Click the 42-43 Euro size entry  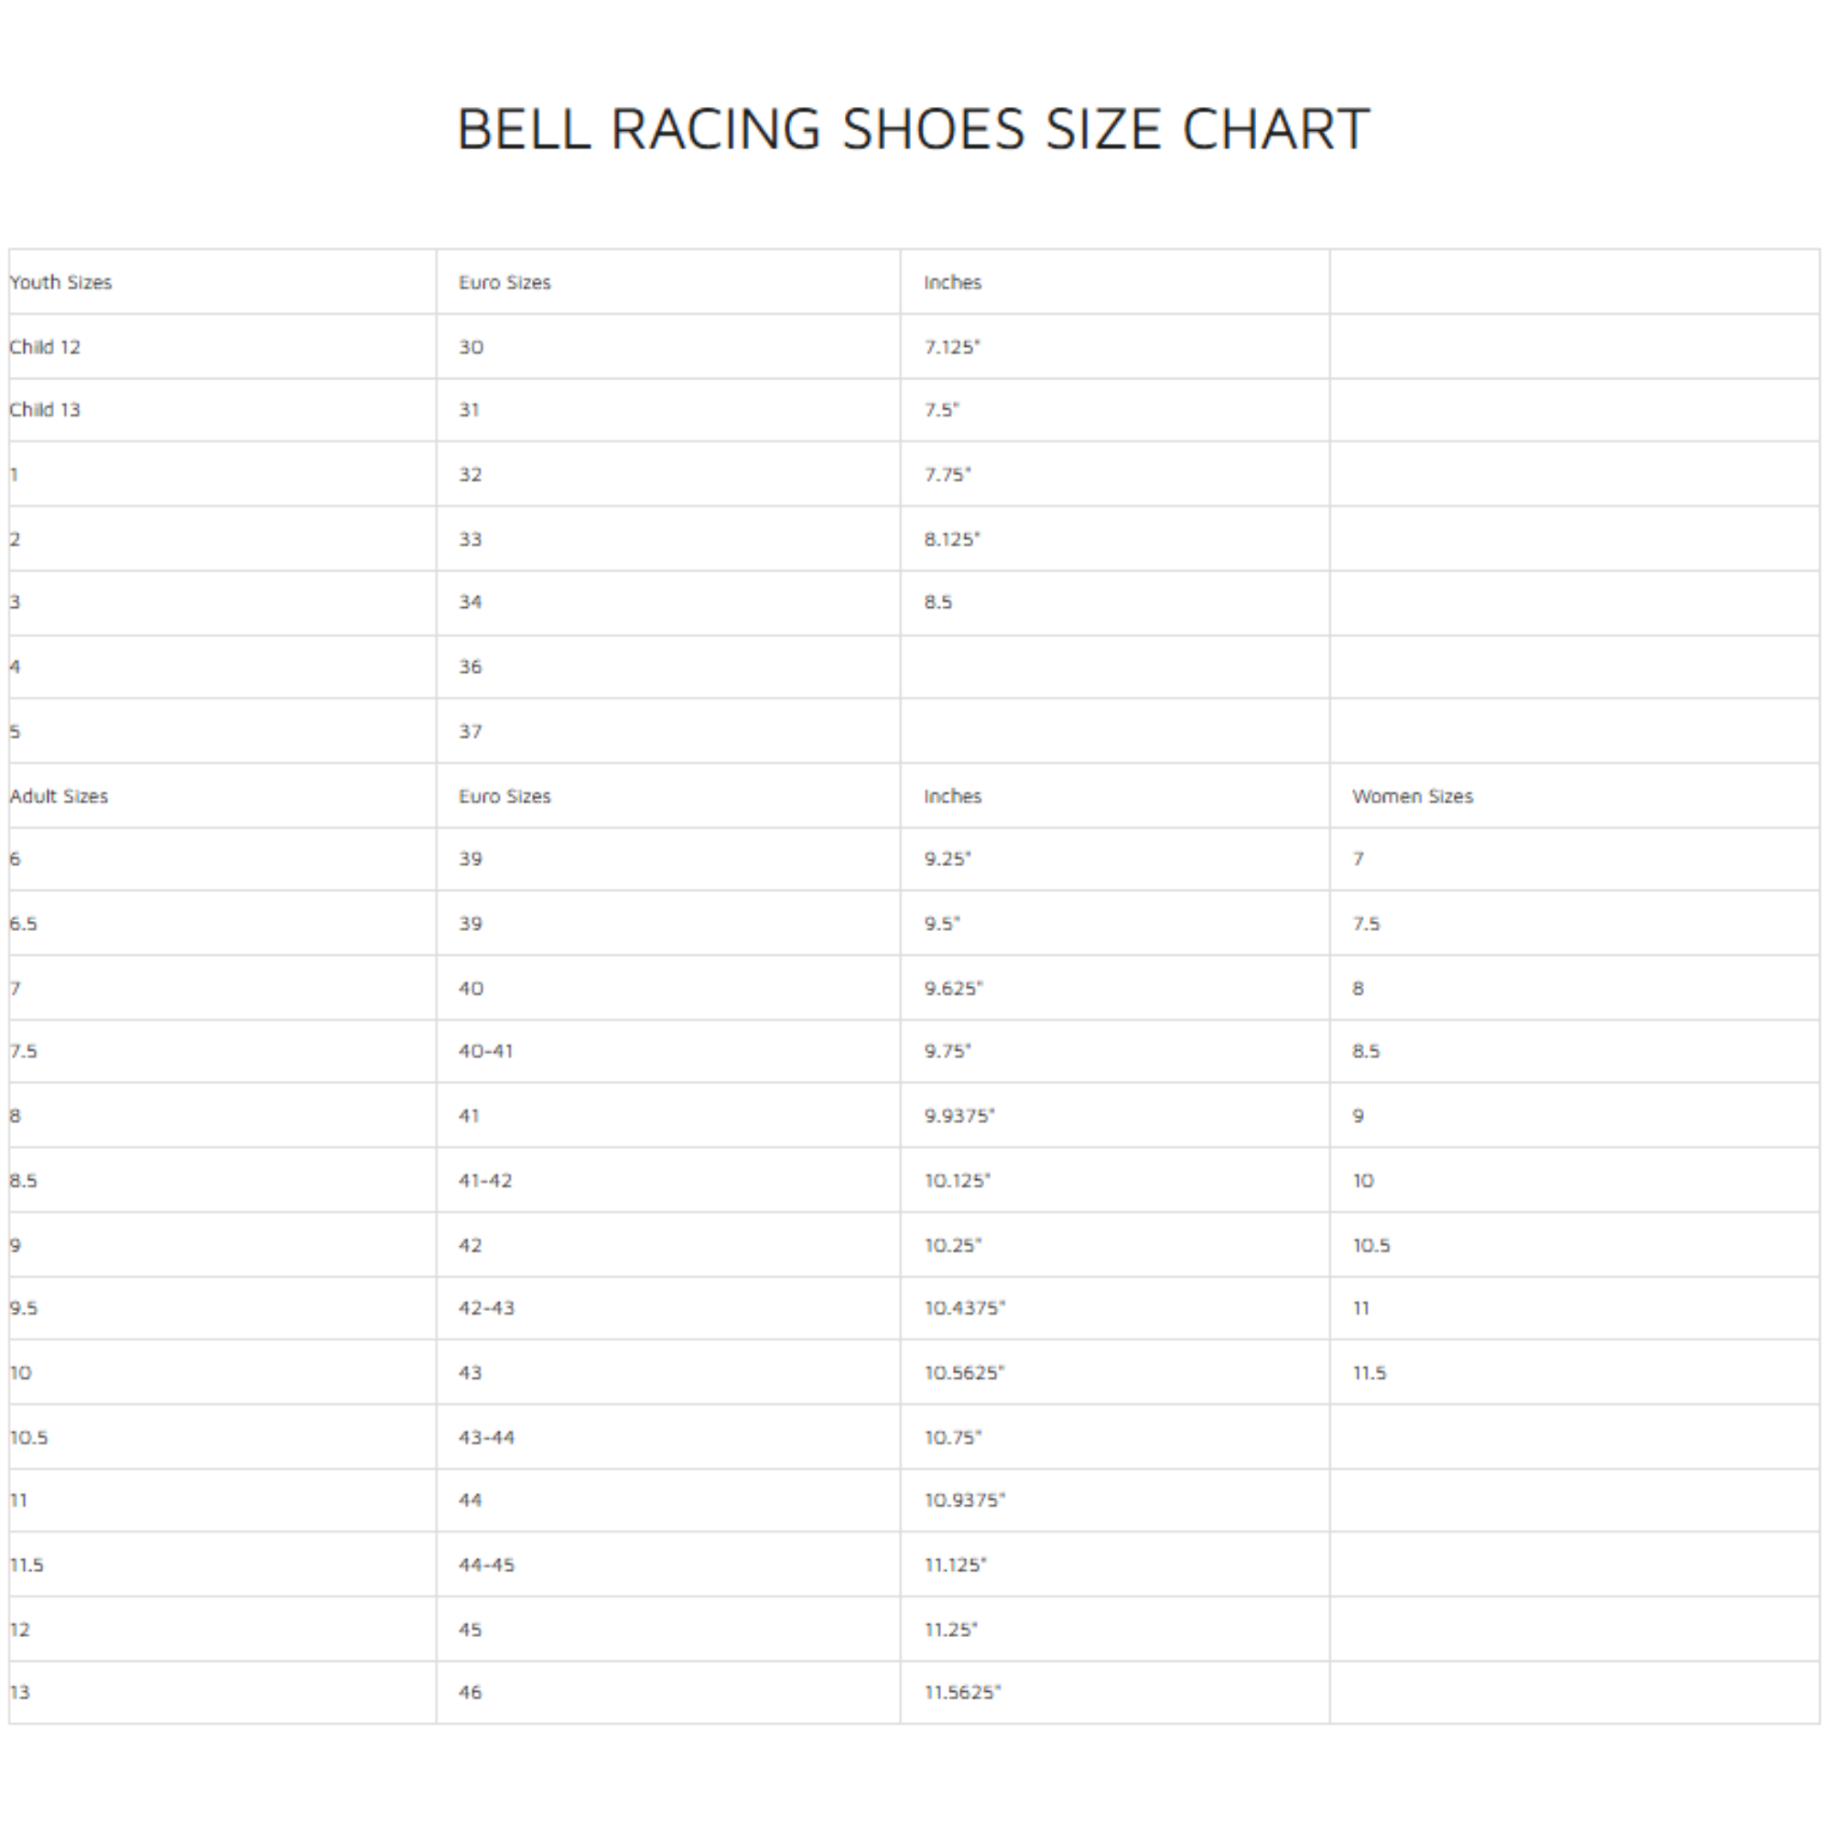point(486,1308)
